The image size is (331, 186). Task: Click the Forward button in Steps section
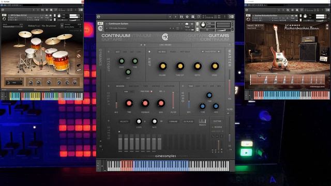coord(173,121)
